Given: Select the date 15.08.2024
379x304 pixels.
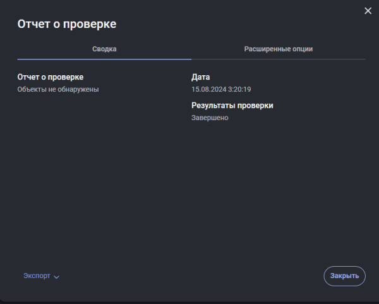Looking at the screenshot, I should (210, 89).
